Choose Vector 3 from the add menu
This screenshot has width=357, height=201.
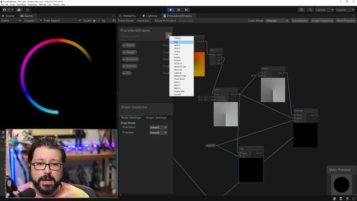coord(181,49)
